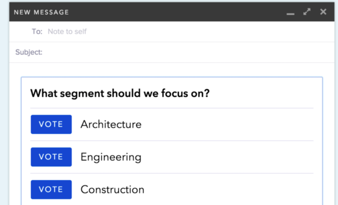Select the Construction option text
Screen dimensions: 338x205
112,190
